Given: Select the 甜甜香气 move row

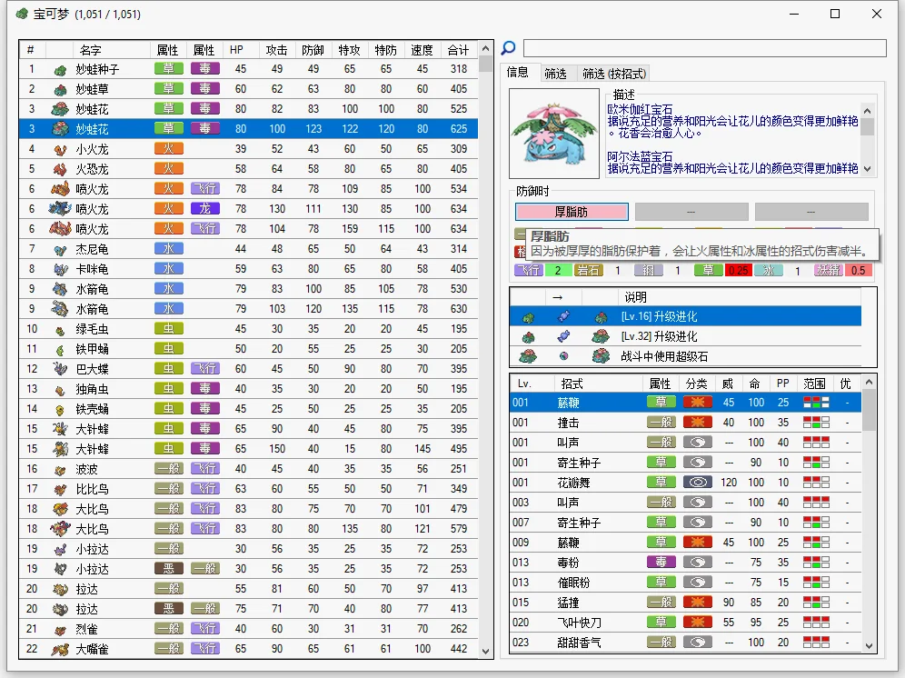Looking at the screenshot, I should (x=686, y=643).
